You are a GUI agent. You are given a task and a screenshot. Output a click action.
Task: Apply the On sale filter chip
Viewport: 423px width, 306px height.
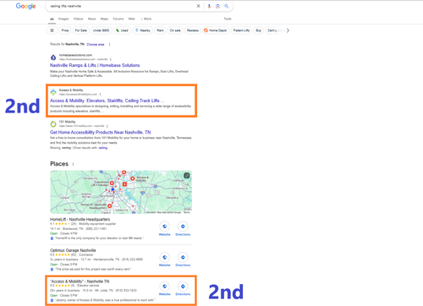[175, 30]
